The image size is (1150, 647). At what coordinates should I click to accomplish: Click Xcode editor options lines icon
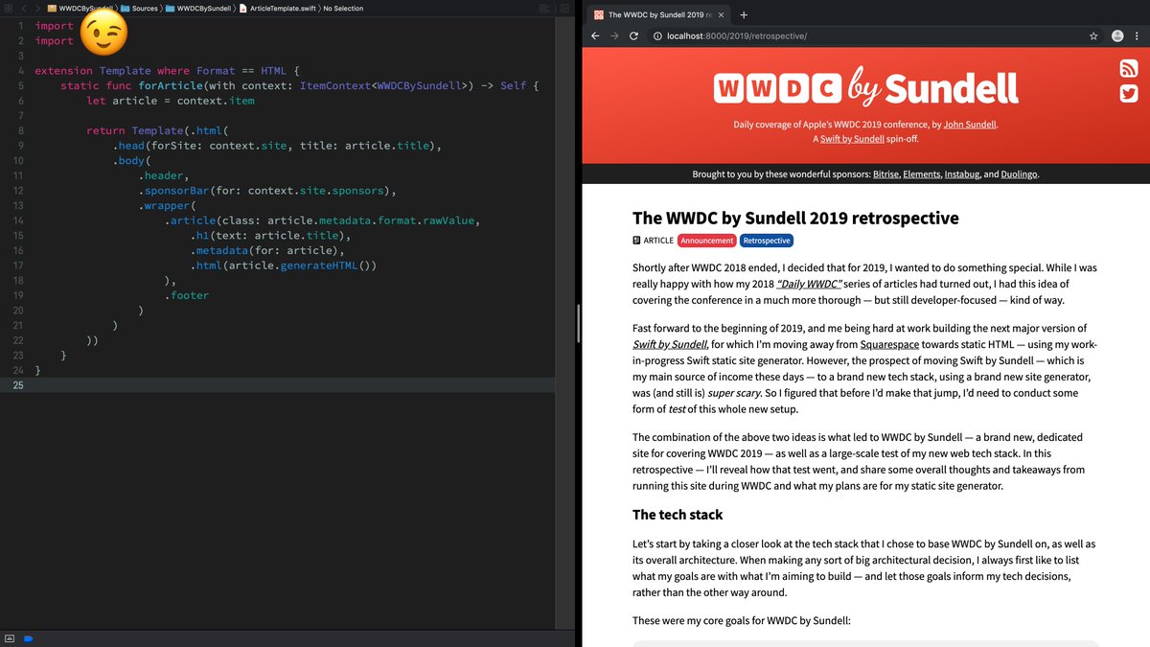545,9
